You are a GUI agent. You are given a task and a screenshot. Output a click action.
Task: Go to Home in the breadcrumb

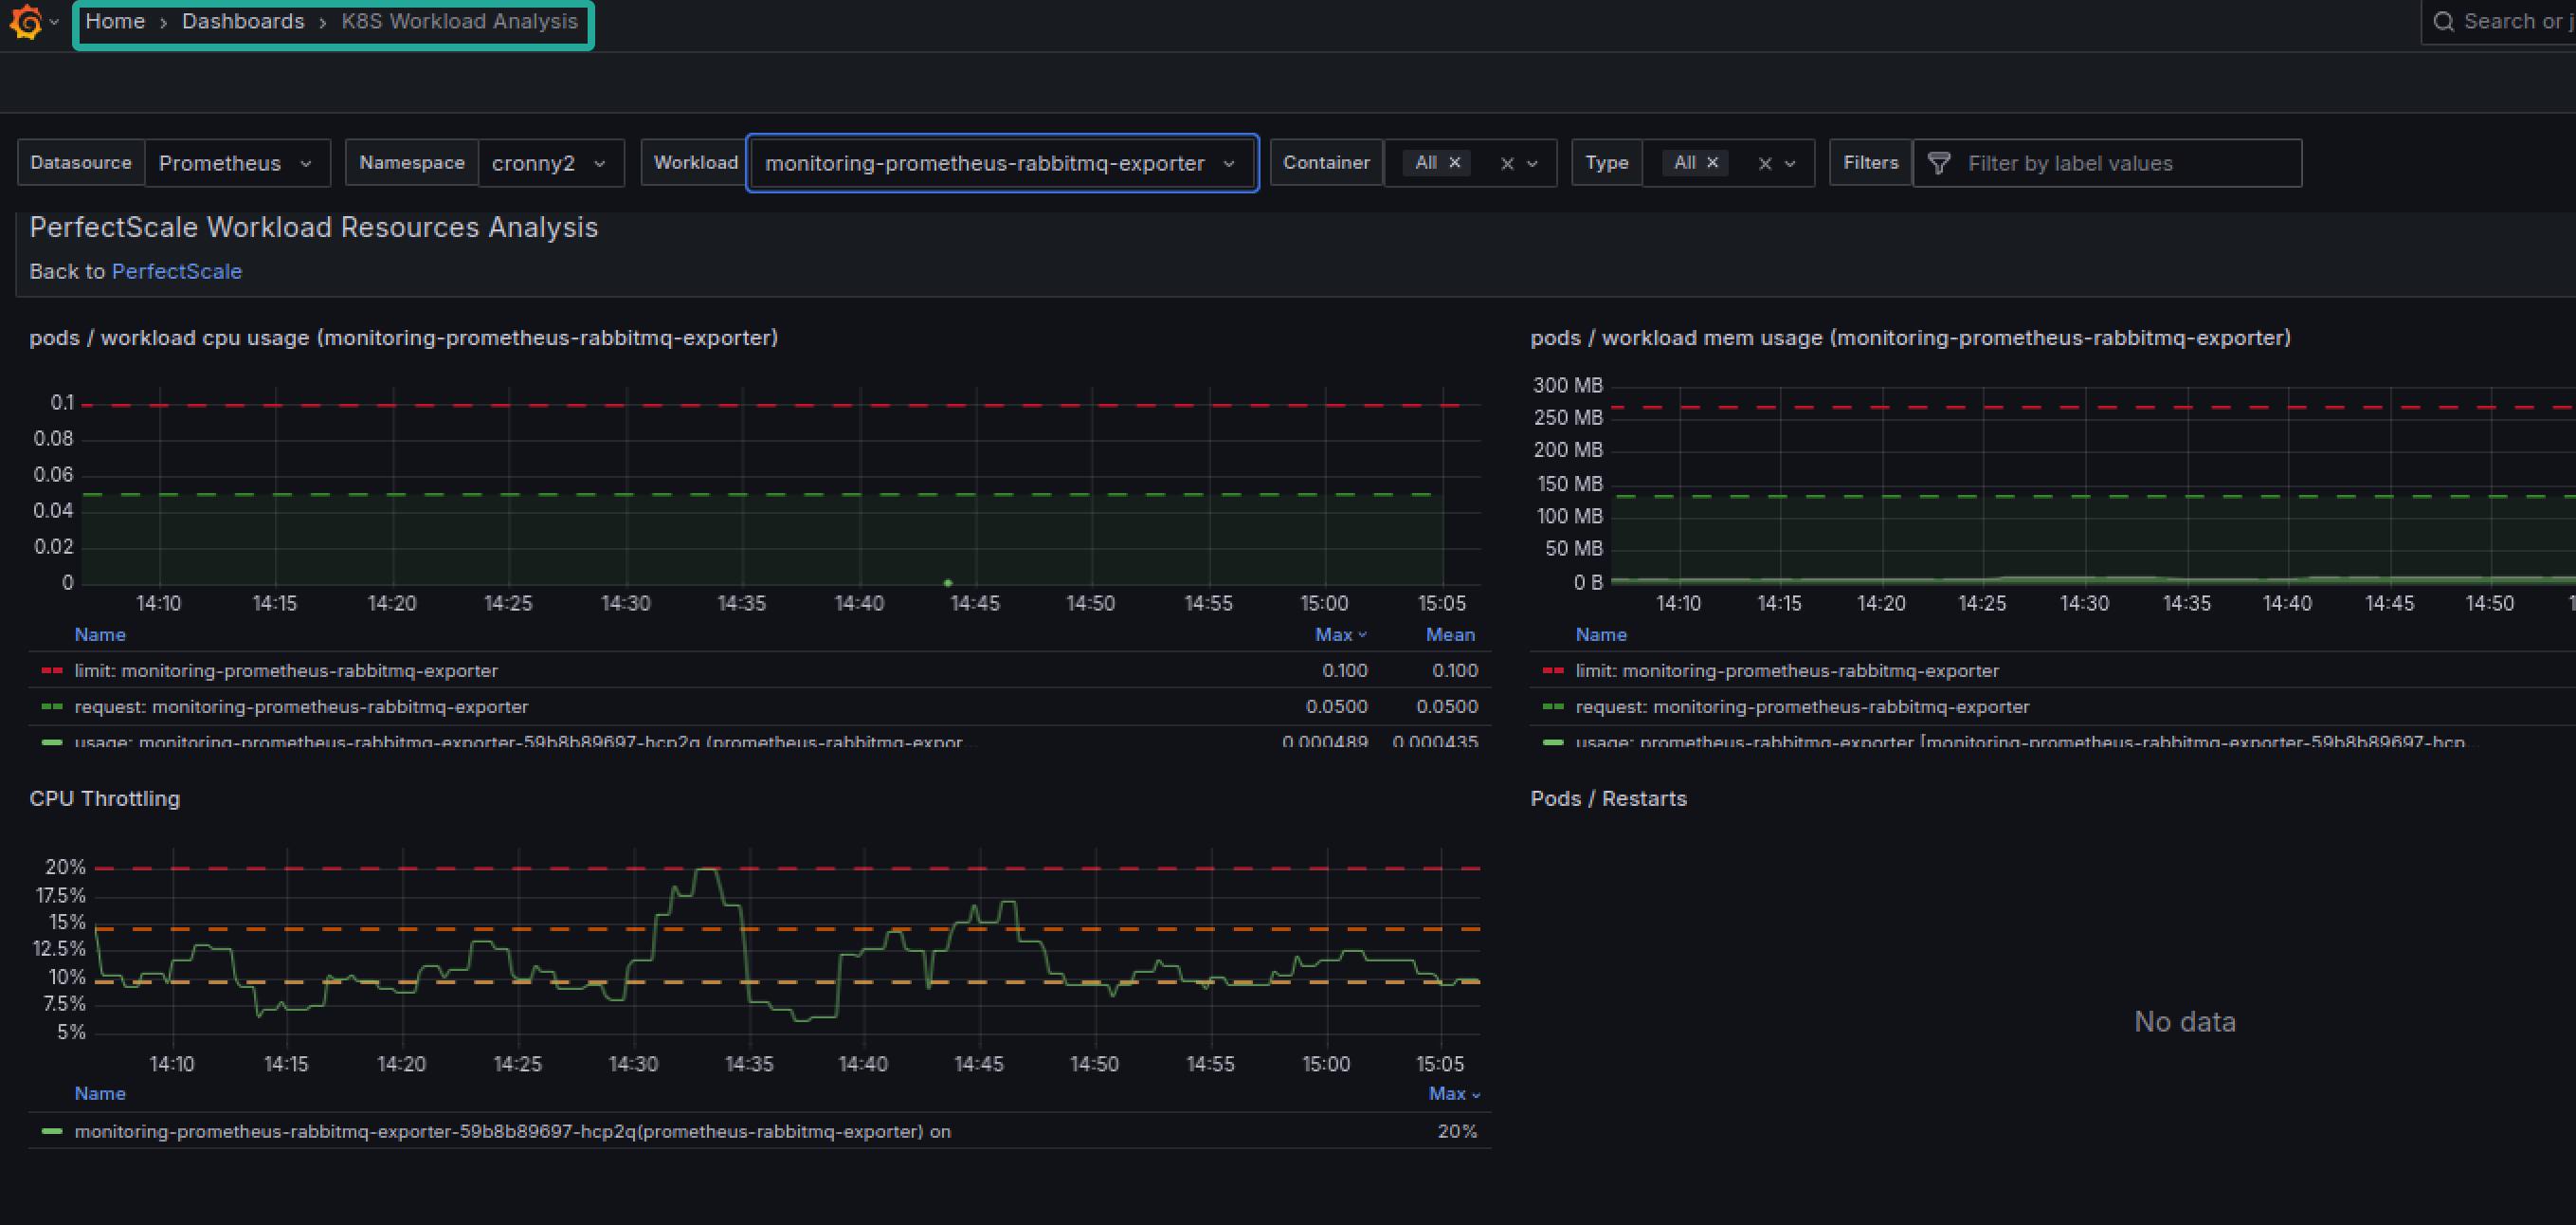(x=115, y=22)
